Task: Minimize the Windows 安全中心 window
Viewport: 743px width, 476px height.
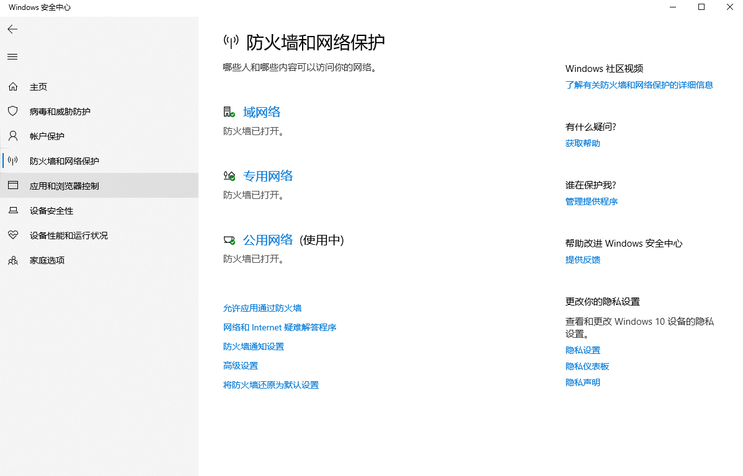Action: point(673,7)
